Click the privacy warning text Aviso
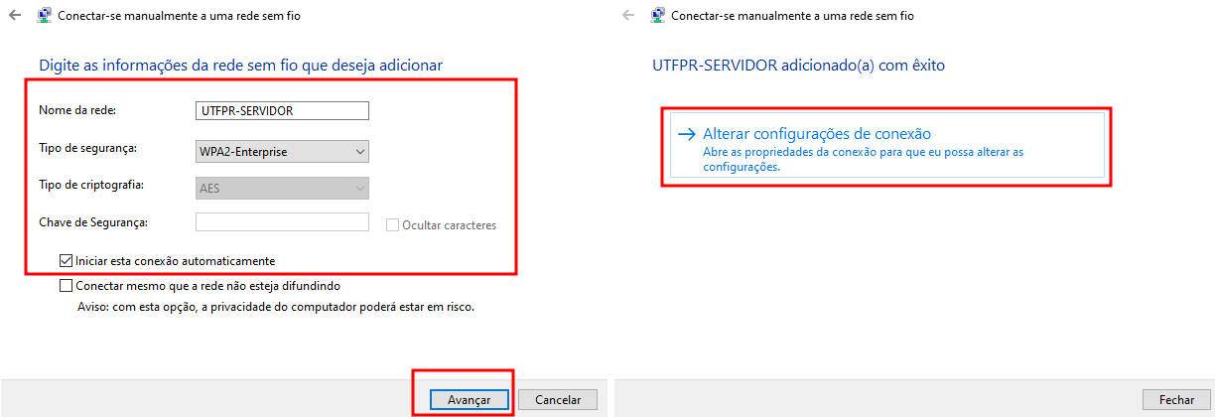The image size is (1216, 417). click(x=276, y=307)
